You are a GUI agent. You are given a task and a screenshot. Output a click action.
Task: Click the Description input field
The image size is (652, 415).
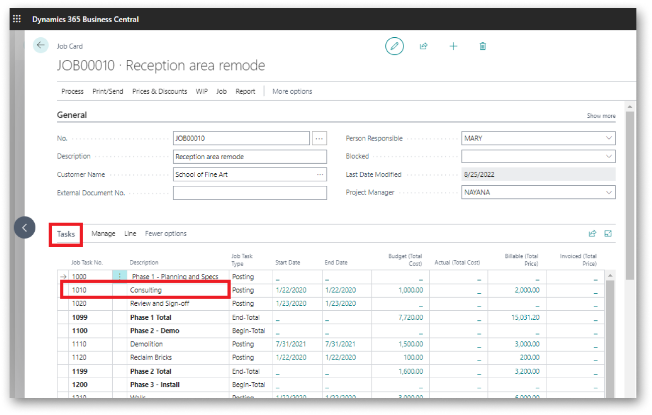pyautogui.click(x=250, y=157)
